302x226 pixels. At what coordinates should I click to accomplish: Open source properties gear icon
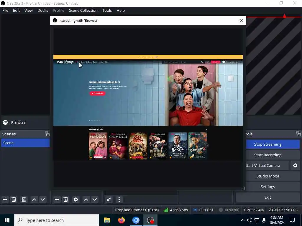tap(76, 200)
